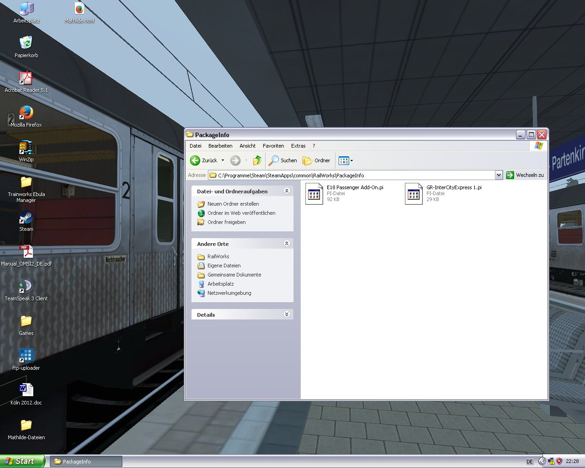Click Ordner freigeben link

(227, 222)
